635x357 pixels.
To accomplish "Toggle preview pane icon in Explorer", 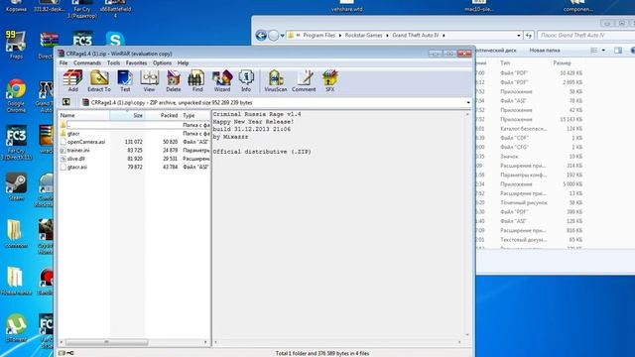I will click(618, 51).
